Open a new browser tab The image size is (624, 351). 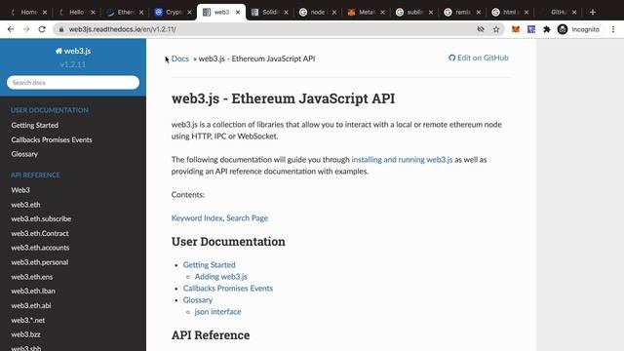click(x=593, y=12)
